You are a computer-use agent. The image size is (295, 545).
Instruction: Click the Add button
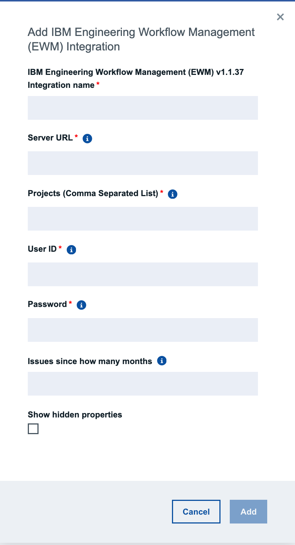pyautogui.click(x=248, y=512)
